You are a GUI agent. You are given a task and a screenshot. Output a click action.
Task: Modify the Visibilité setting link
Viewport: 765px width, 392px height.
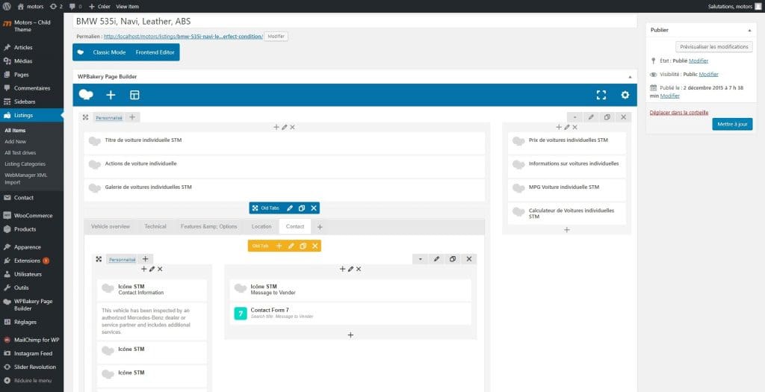(708, 75)
